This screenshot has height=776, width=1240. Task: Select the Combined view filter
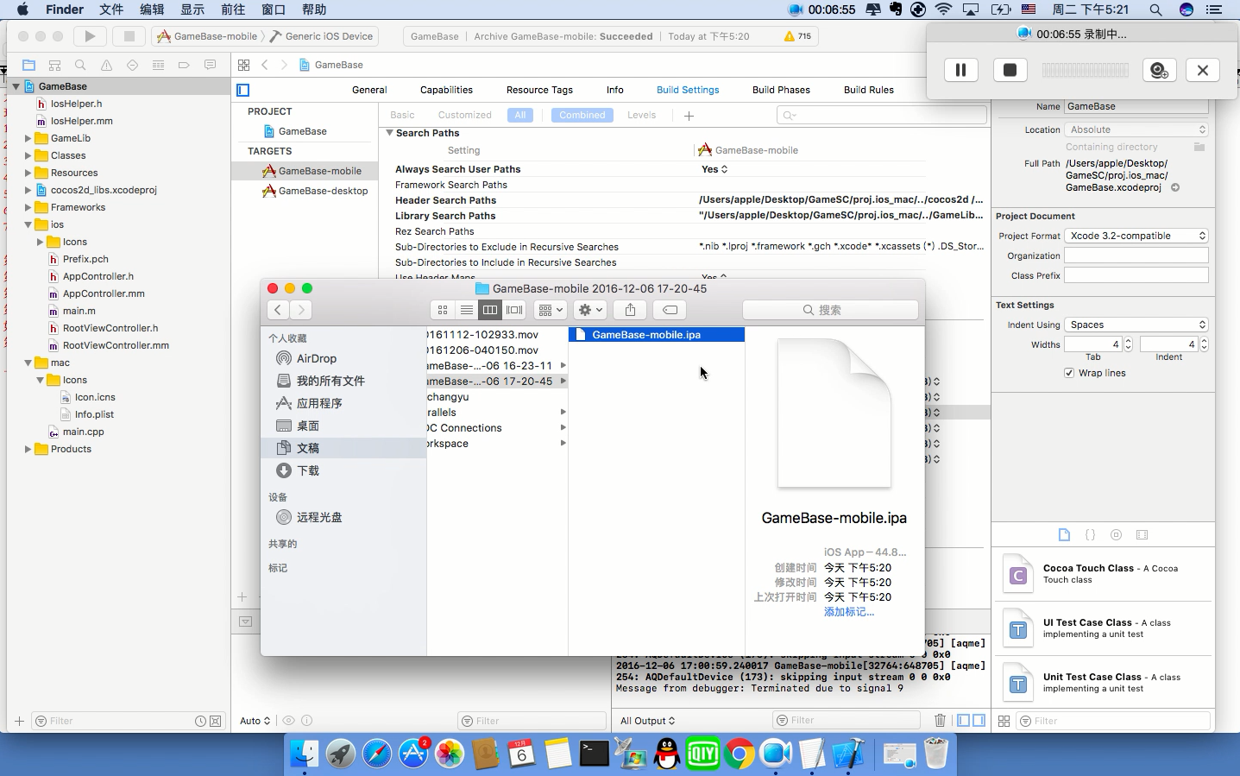tap(582, 115)
